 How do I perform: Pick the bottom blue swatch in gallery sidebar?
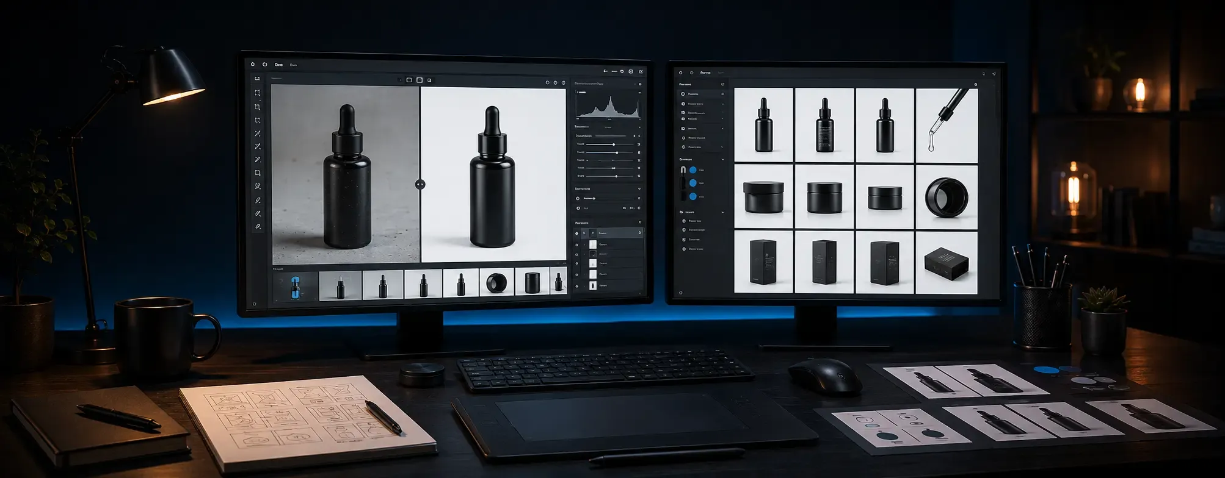(x=693, y=196)
